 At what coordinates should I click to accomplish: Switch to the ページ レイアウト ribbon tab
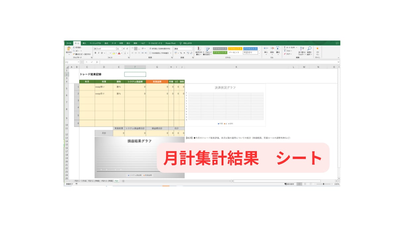pyautogui.click(x=95, y=43)
